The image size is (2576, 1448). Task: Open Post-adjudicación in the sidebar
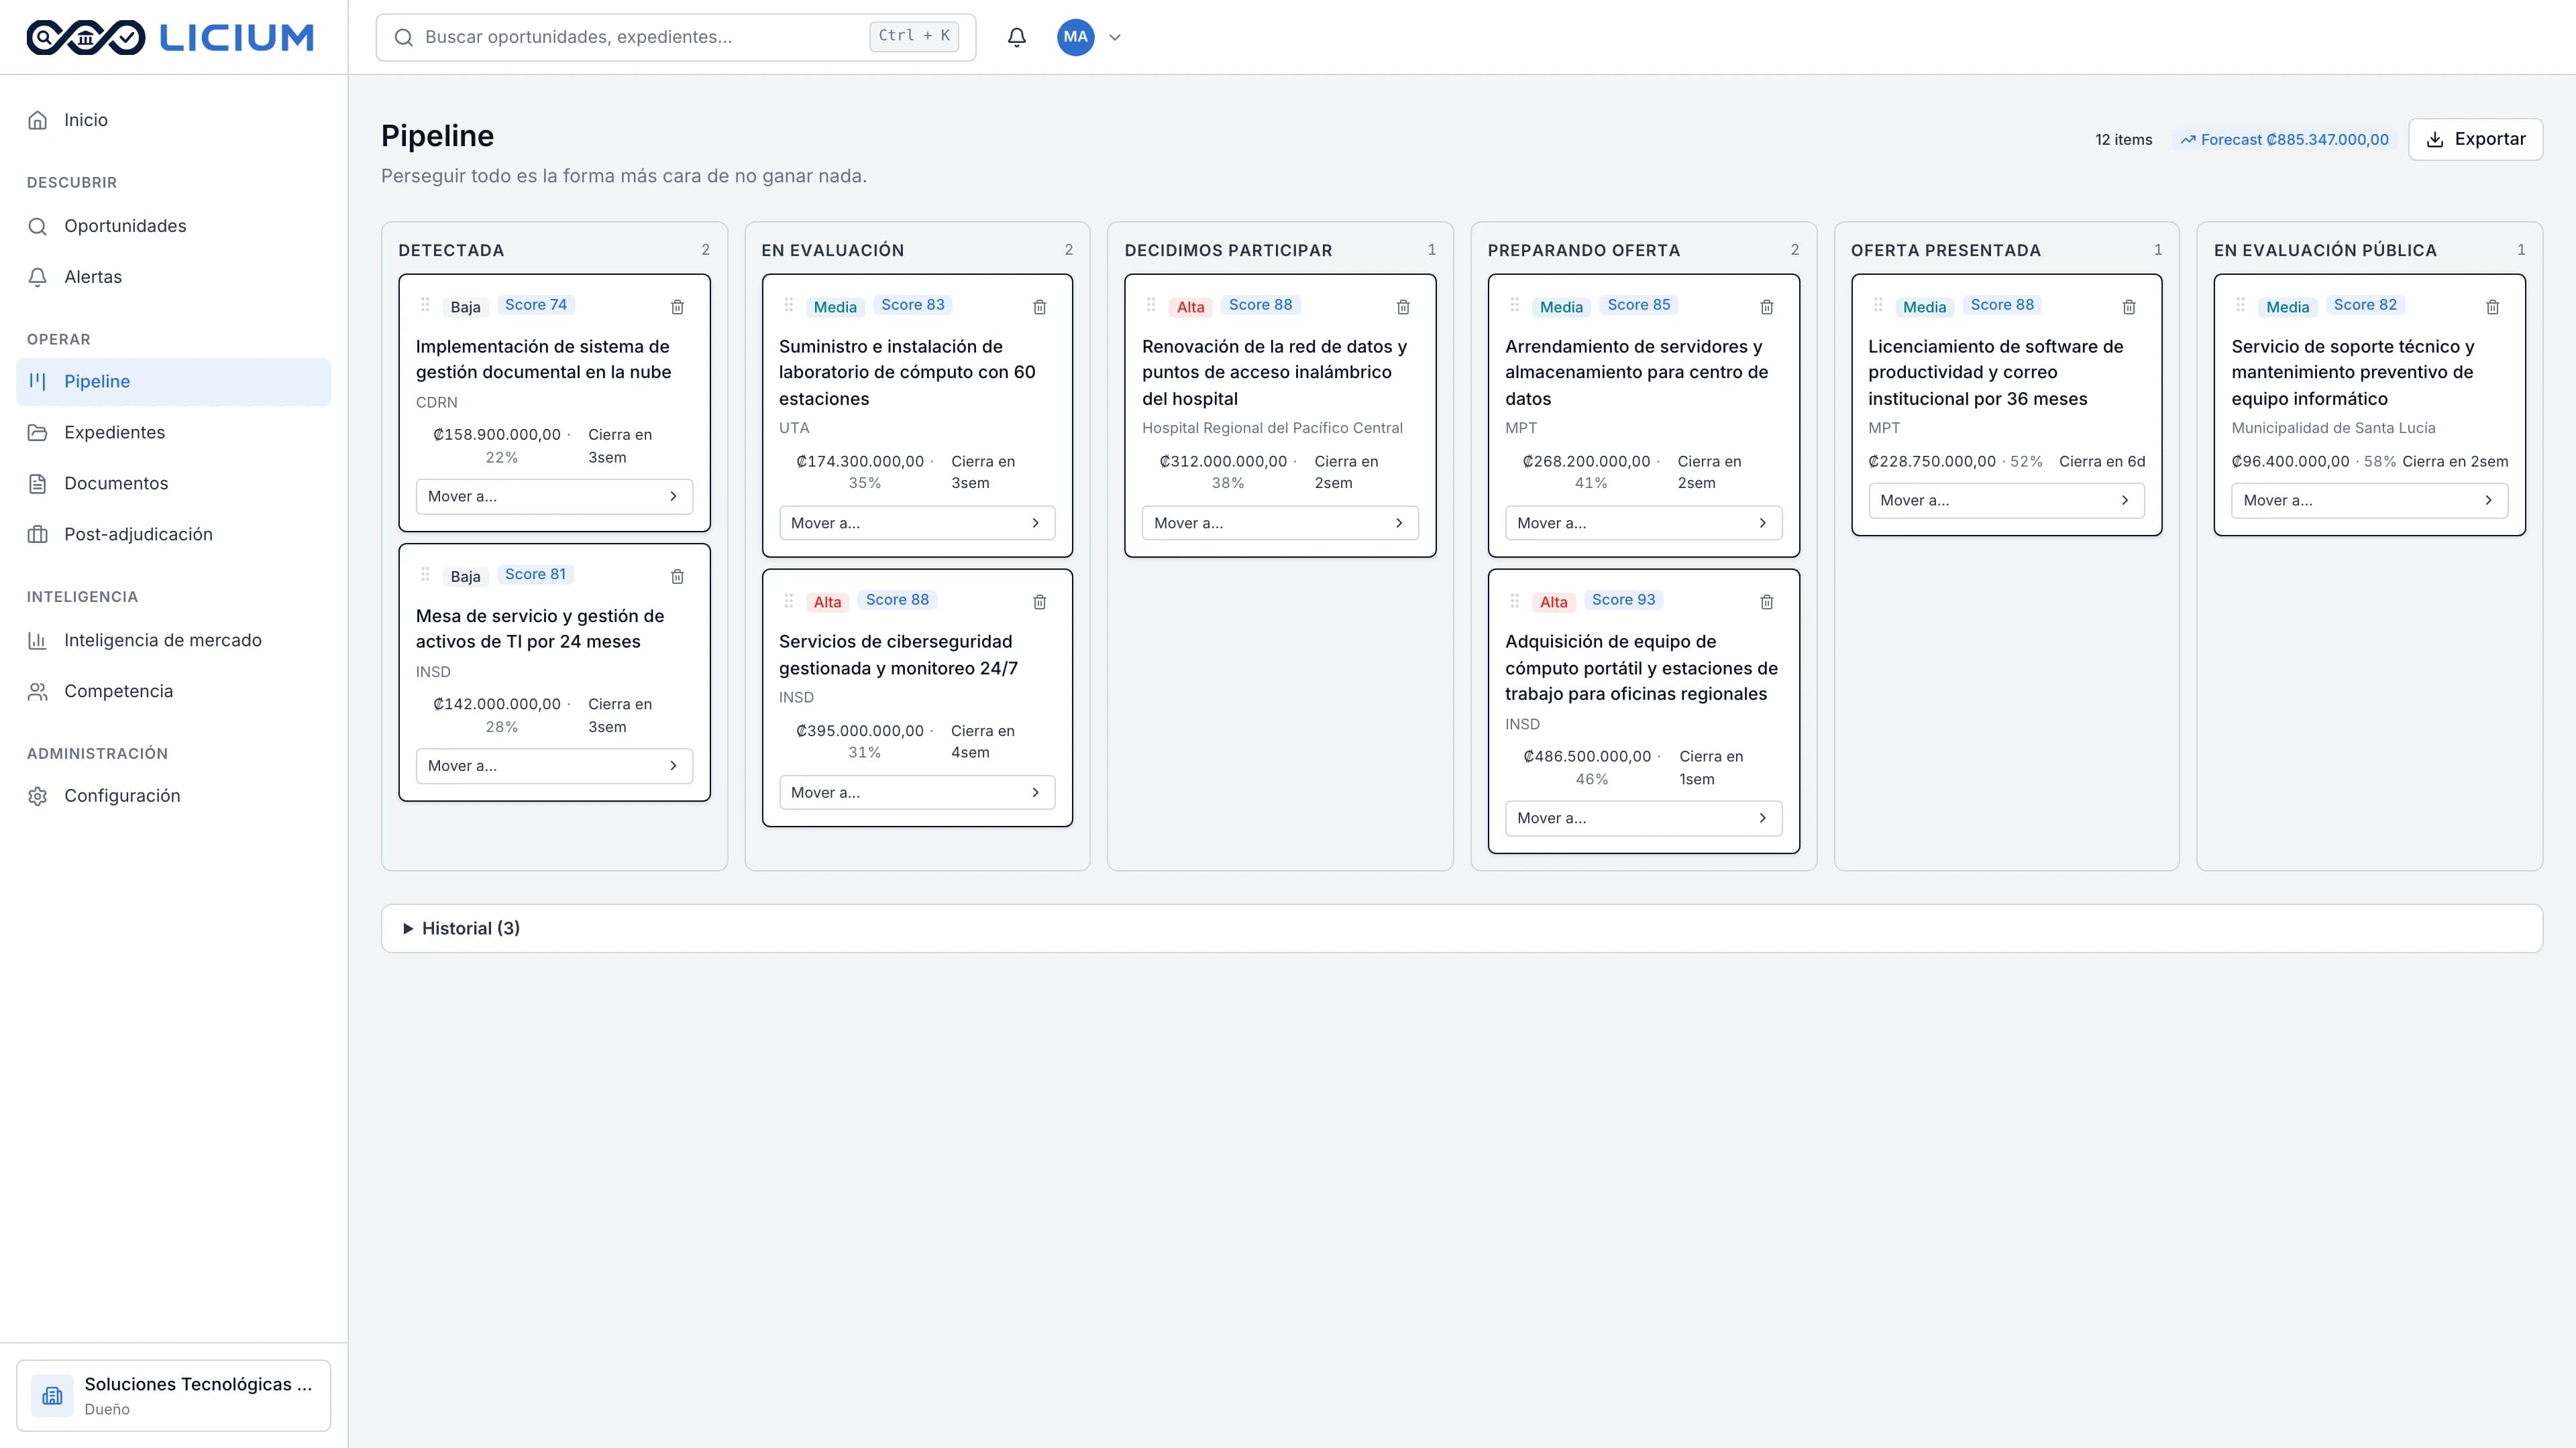pos(173,535)
